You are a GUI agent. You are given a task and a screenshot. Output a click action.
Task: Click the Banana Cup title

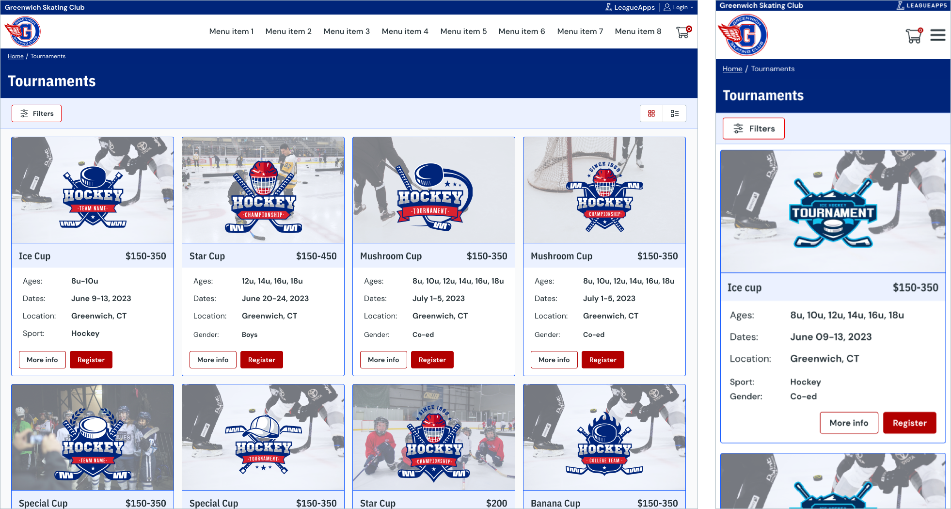(x=555, y=503)
